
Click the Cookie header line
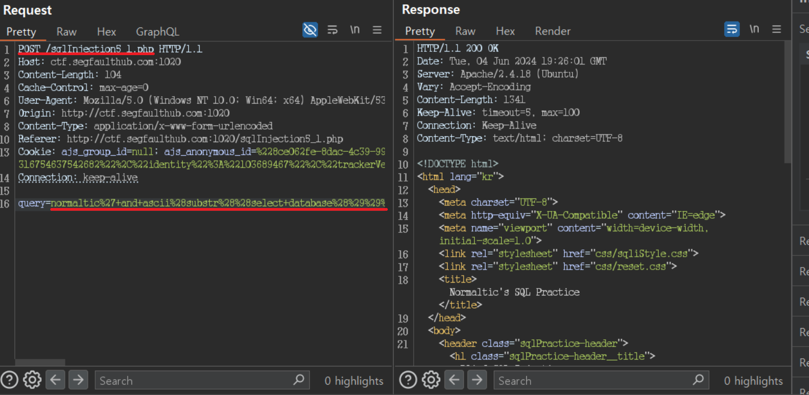click(x=202, y=152)
